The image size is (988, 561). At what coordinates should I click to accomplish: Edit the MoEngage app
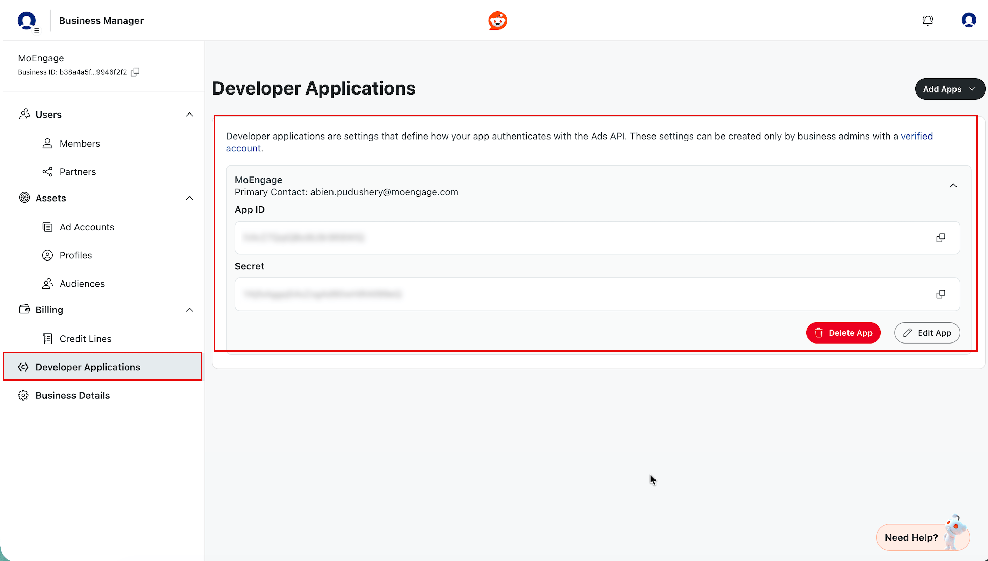927,333
